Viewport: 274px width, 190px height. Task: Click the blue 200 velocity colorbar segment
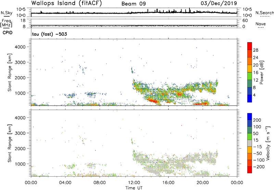(x=250, y=117)
